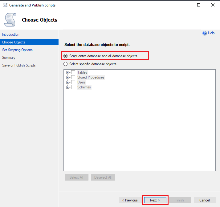Select the Tables label in tree
The image size is (220, 207).
82,72
